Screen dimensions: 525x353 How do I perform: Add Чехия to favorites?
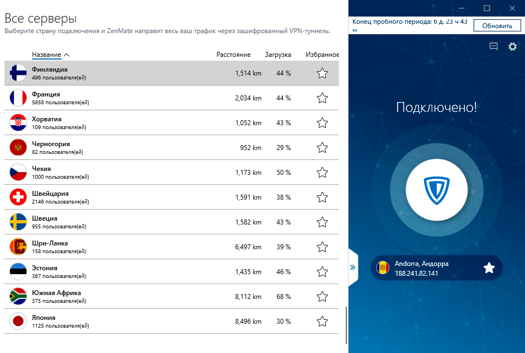click(x=322, y=172)
